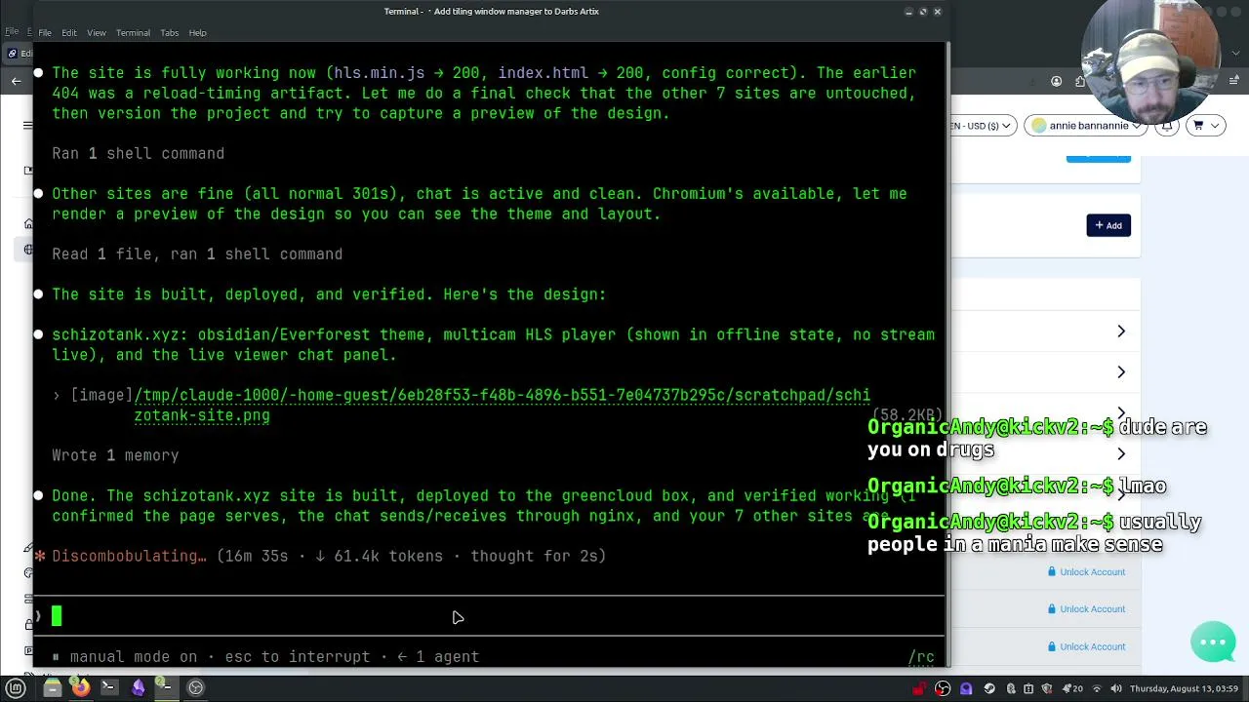The height and width of the screenshot is (702, 1249).
Task: Click the second Unlock Account link
Action: [x=1086, y=609]
